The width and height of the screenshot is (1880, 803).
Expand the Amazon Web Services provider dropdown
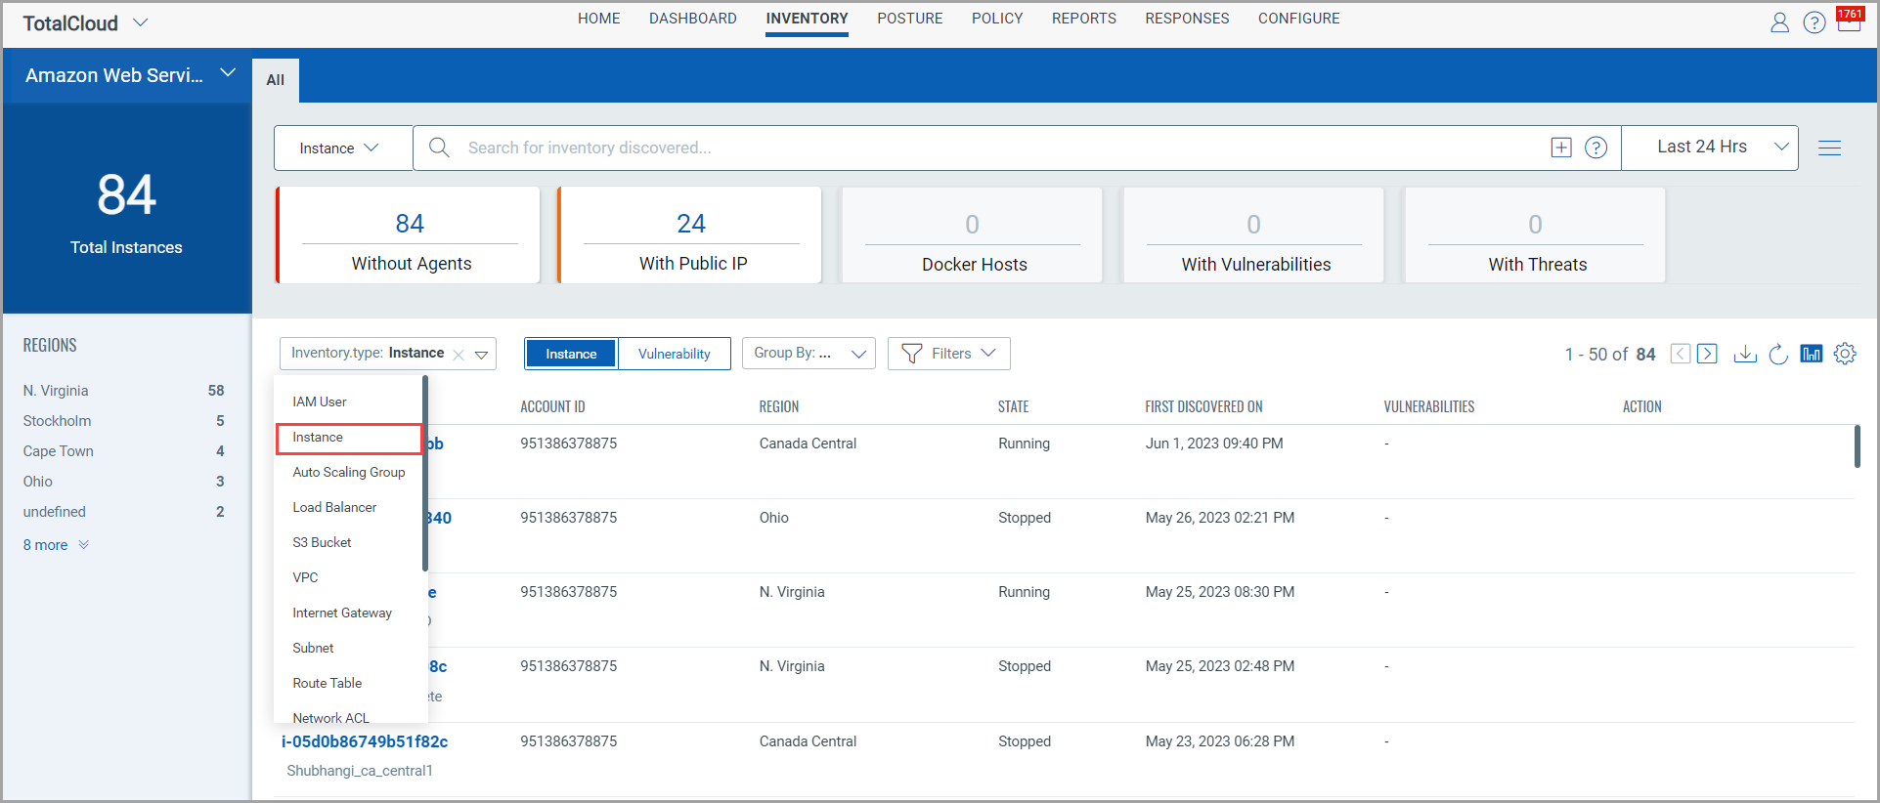pos(228,73)
